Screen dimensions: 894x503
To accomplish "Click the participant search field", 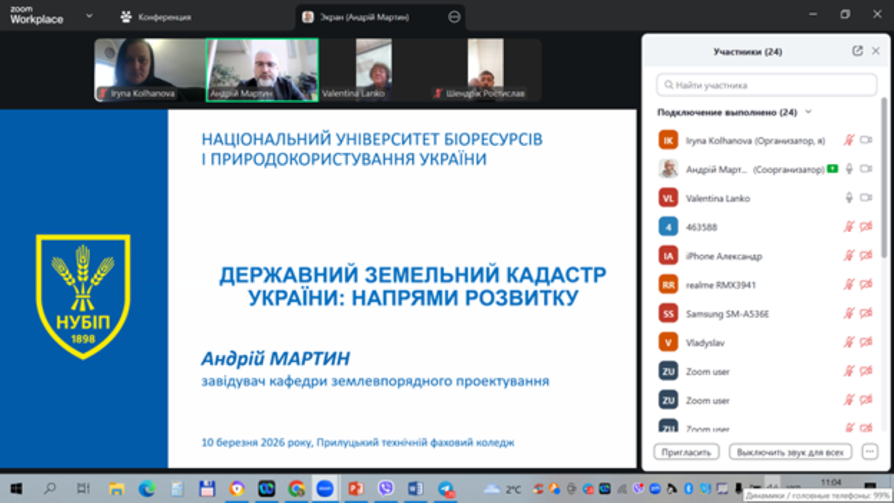I will pos(766,85).
